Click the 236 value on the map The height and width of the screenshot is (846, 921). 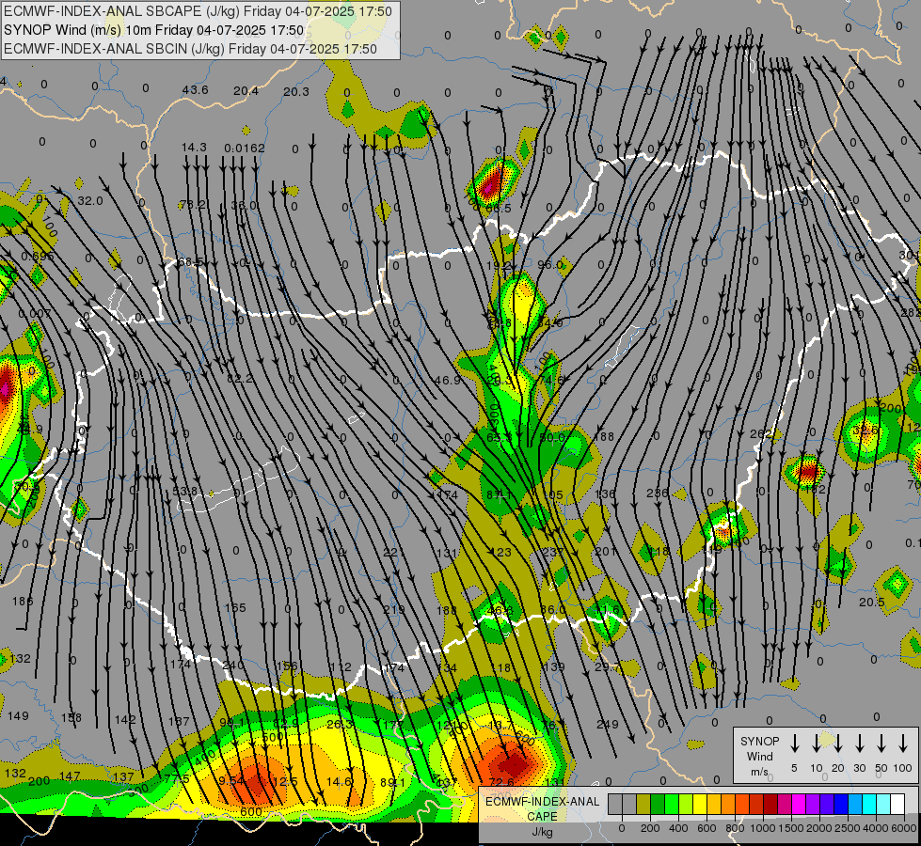click(658, 493)
